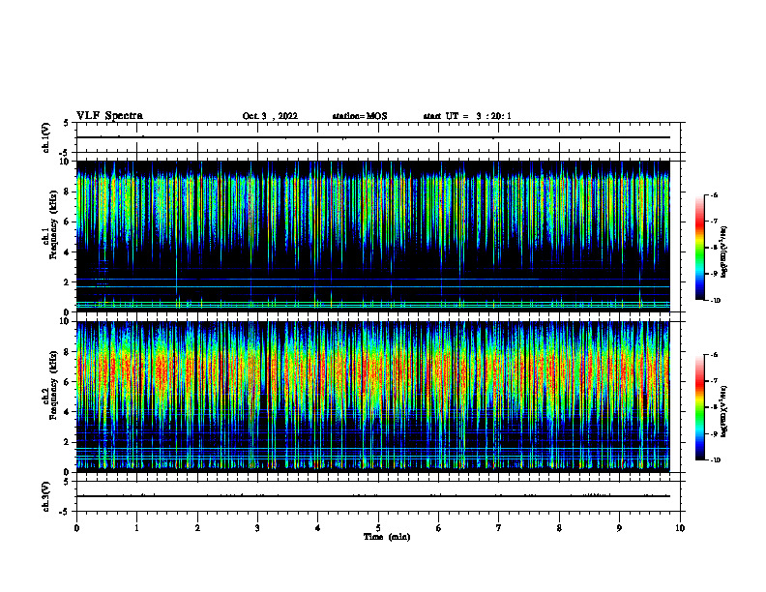The height and width of the screenshot is (592, 766).
Task: Click time axis tick label "4"
Action: click(x=318, y=528)
